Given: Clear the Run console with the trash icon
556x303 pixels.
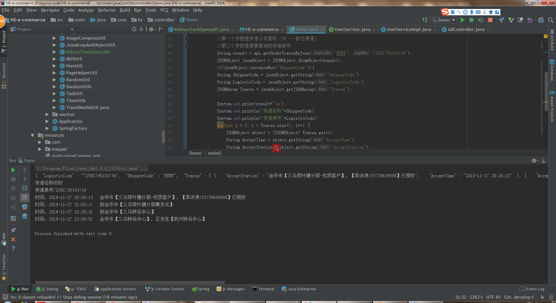Looking at the screenshot, I should coord(25,216).
